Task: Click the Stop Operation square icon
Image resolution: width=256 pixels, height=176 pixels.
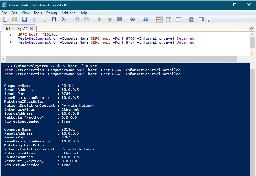Action: [x=119, y=19]
